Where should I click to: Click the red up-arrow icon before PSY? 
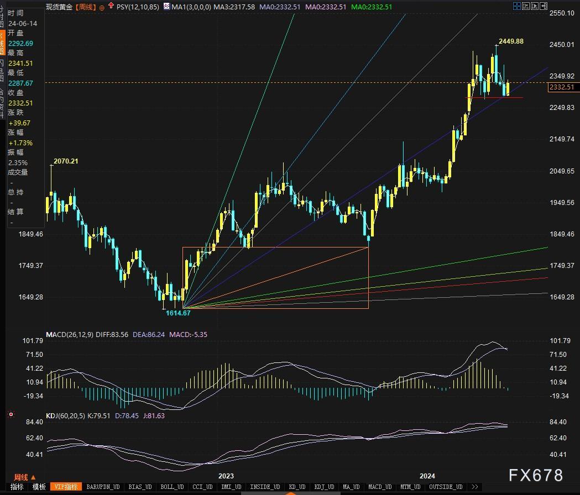(111, 7)
